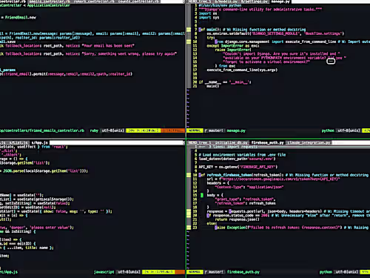Select the initialize_db.py tab

coord(231,142)
